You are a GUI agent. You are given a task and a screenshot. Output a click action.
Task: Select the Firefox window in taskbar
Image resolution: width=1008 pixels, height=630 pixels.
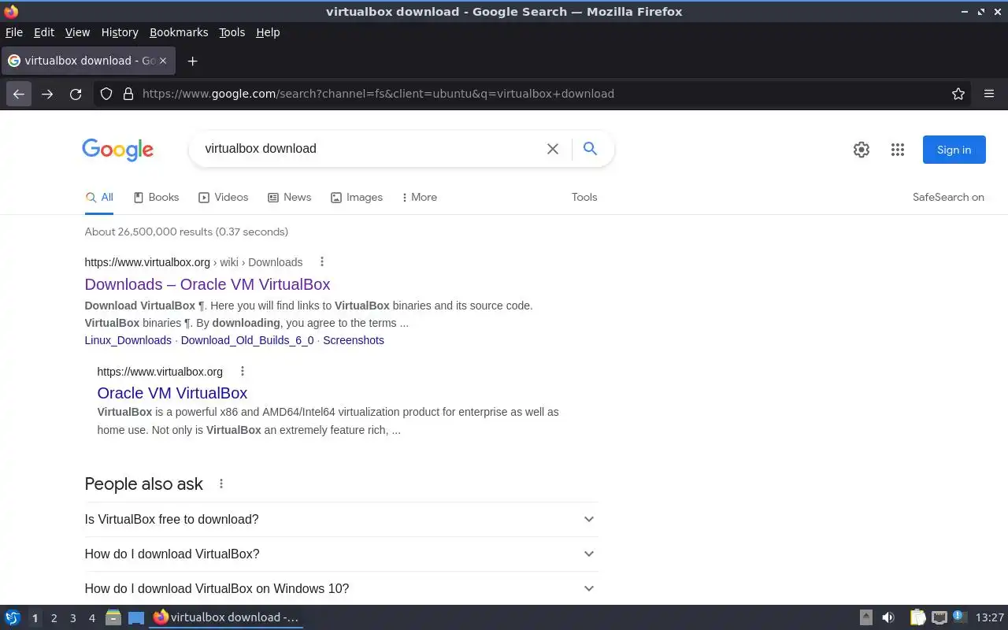[x=227, y=617]
